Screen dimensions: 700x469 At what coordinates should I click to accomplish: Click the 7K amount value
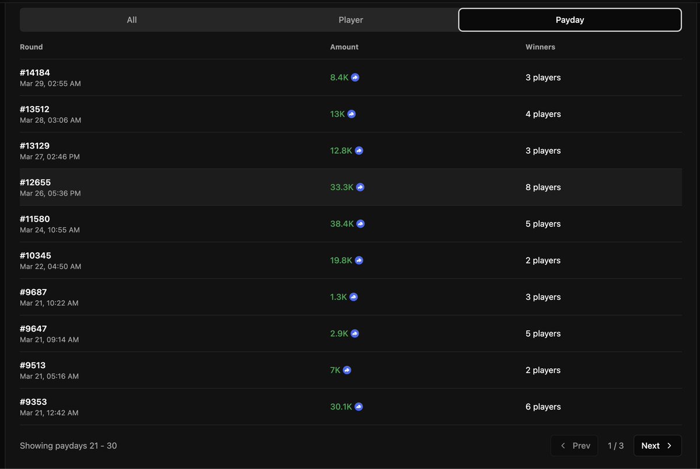click(335, 371)
